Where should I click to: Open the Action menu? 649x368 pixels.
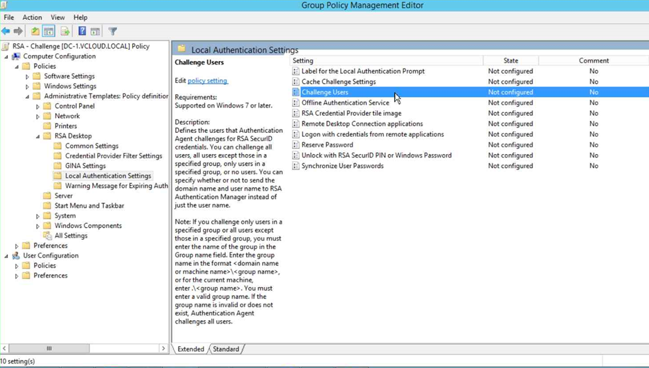[x=32, y=17]
